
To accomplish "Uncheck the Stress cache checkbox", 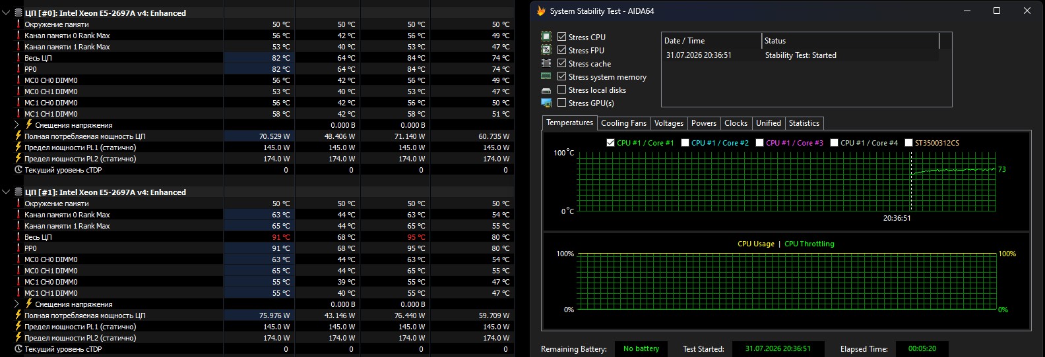I will coord(561,63).
